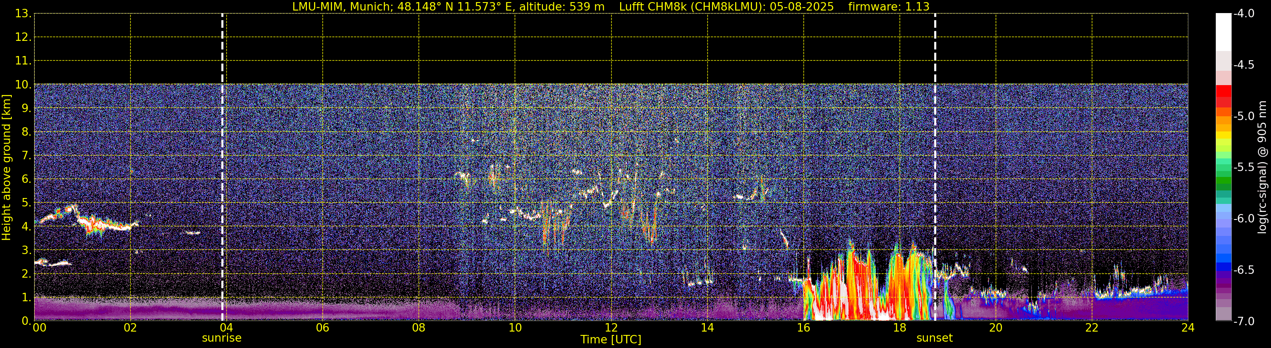Click the '-5.5' colorbar value
The height and width of the screenshot is (348, 1271).
(x=1244, y=168)
